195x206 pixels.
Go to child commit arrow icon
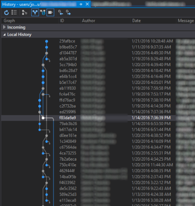pyautogui.click(x=61, y=13)
